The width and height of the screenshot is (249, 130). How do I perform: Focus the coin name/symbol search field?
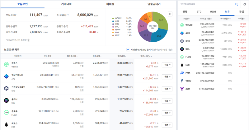(x=206, y=4)
